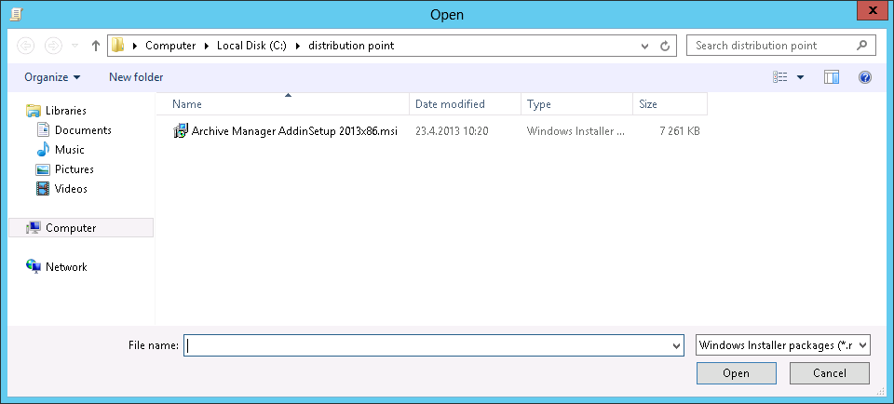Click the Cancel button
Viewport: 894px width, 404px height.
pyautogui.click(x=830, y=373)
